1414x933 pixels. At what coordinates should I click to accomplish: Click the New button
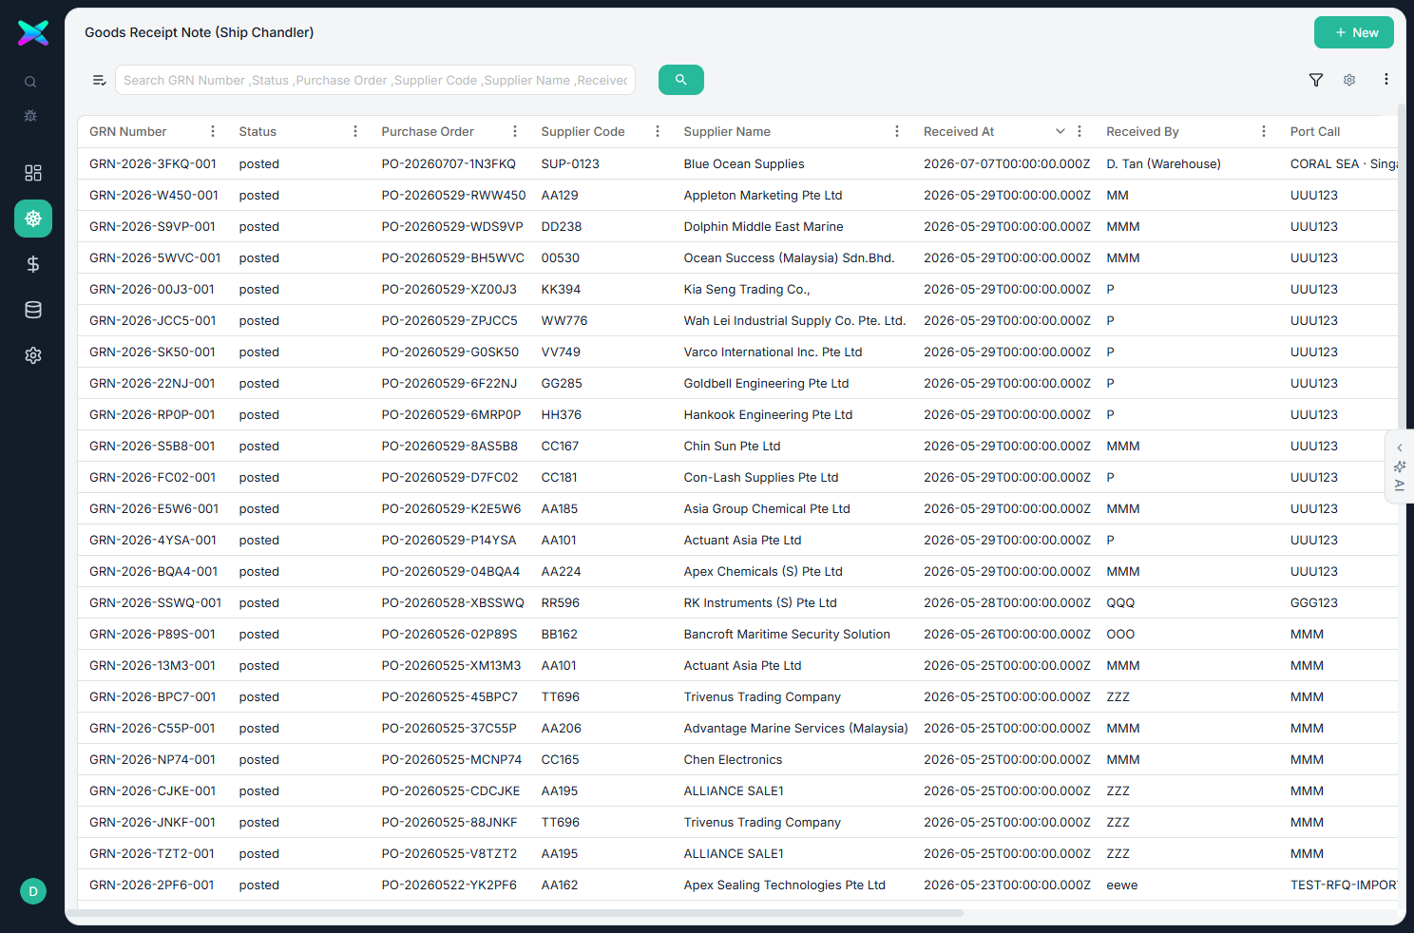[1354, 32]
